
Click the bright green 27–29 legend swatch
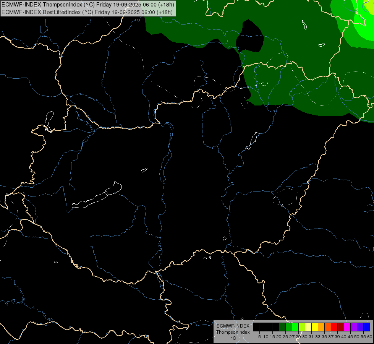[x=295, y=327]
